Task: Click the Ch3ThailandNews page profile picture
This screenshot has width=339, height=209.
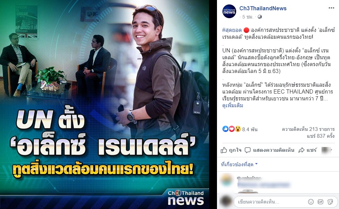Action: [x=229, y=11]
